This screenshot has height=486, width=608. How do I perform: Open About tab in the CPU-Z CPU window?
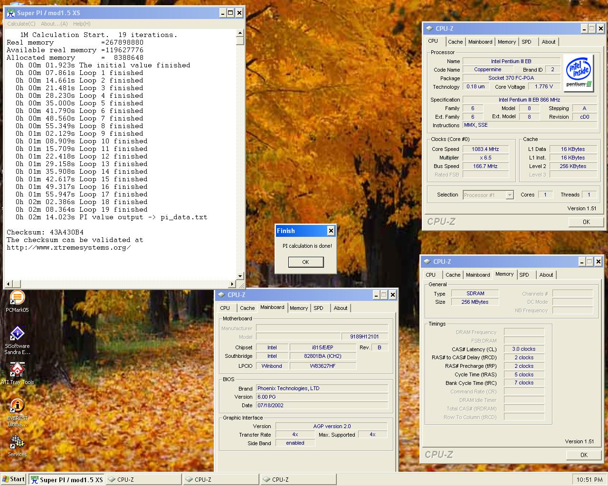(x=549, y=42)
